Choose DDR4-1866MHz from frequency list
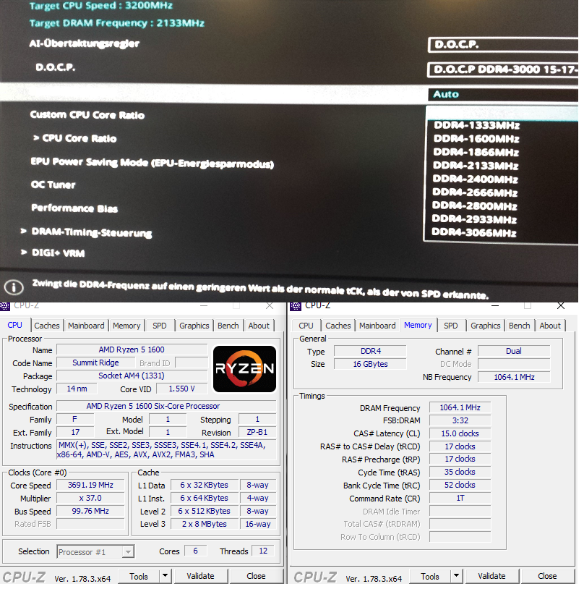Image resolution: width=584 pixels, height=589 pixels. point(476,152)
